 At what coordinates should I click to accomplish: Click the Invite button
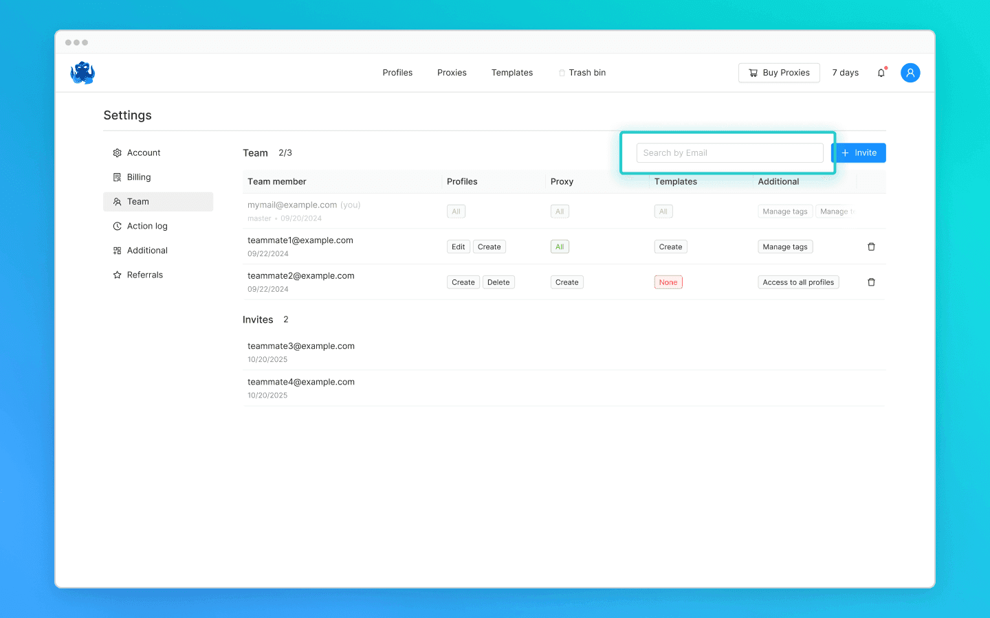(x=859, y=153)
